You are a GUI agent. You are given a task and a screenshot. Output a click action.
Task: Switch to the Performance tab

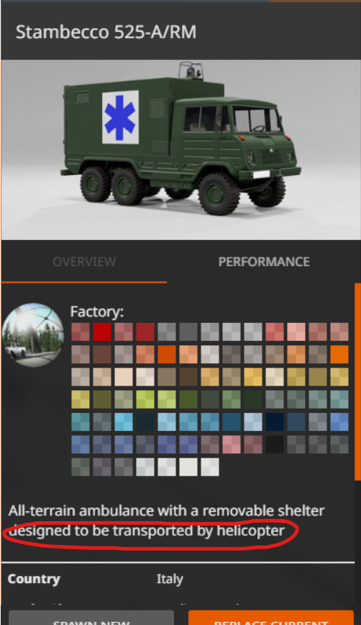tap(264, 262)
